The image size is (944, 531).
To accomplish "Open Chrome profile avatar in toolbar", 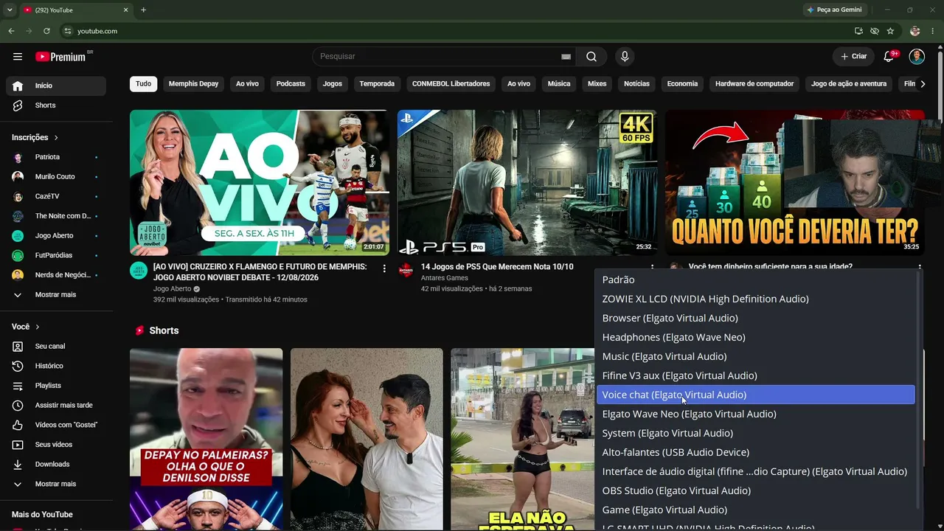I will [x=915, y=31].
